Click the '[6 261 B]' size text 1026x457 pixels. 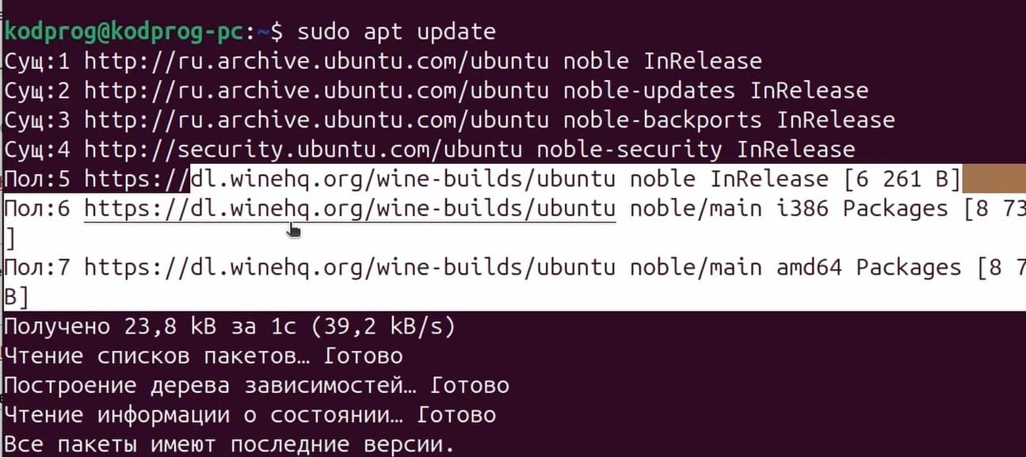[x=902, y=180]
